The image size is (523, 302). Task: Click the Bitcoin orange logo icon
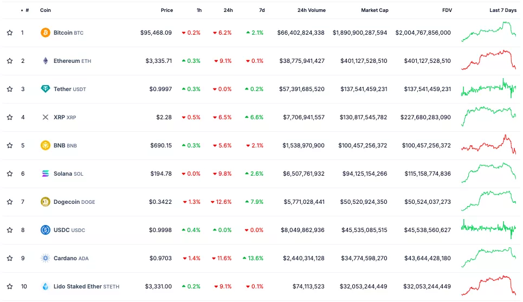pyautogui.click(x=46, y=33)
